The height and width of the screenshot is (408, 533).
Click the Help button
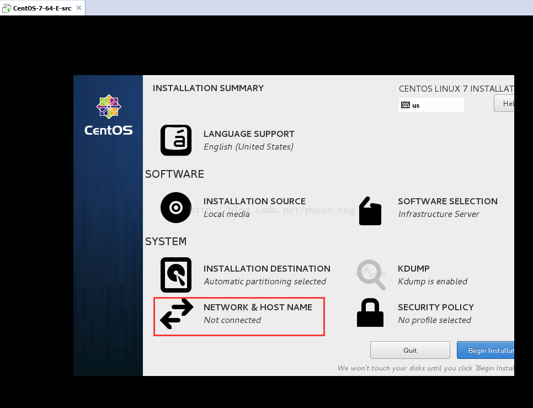(x=504, y=103)
